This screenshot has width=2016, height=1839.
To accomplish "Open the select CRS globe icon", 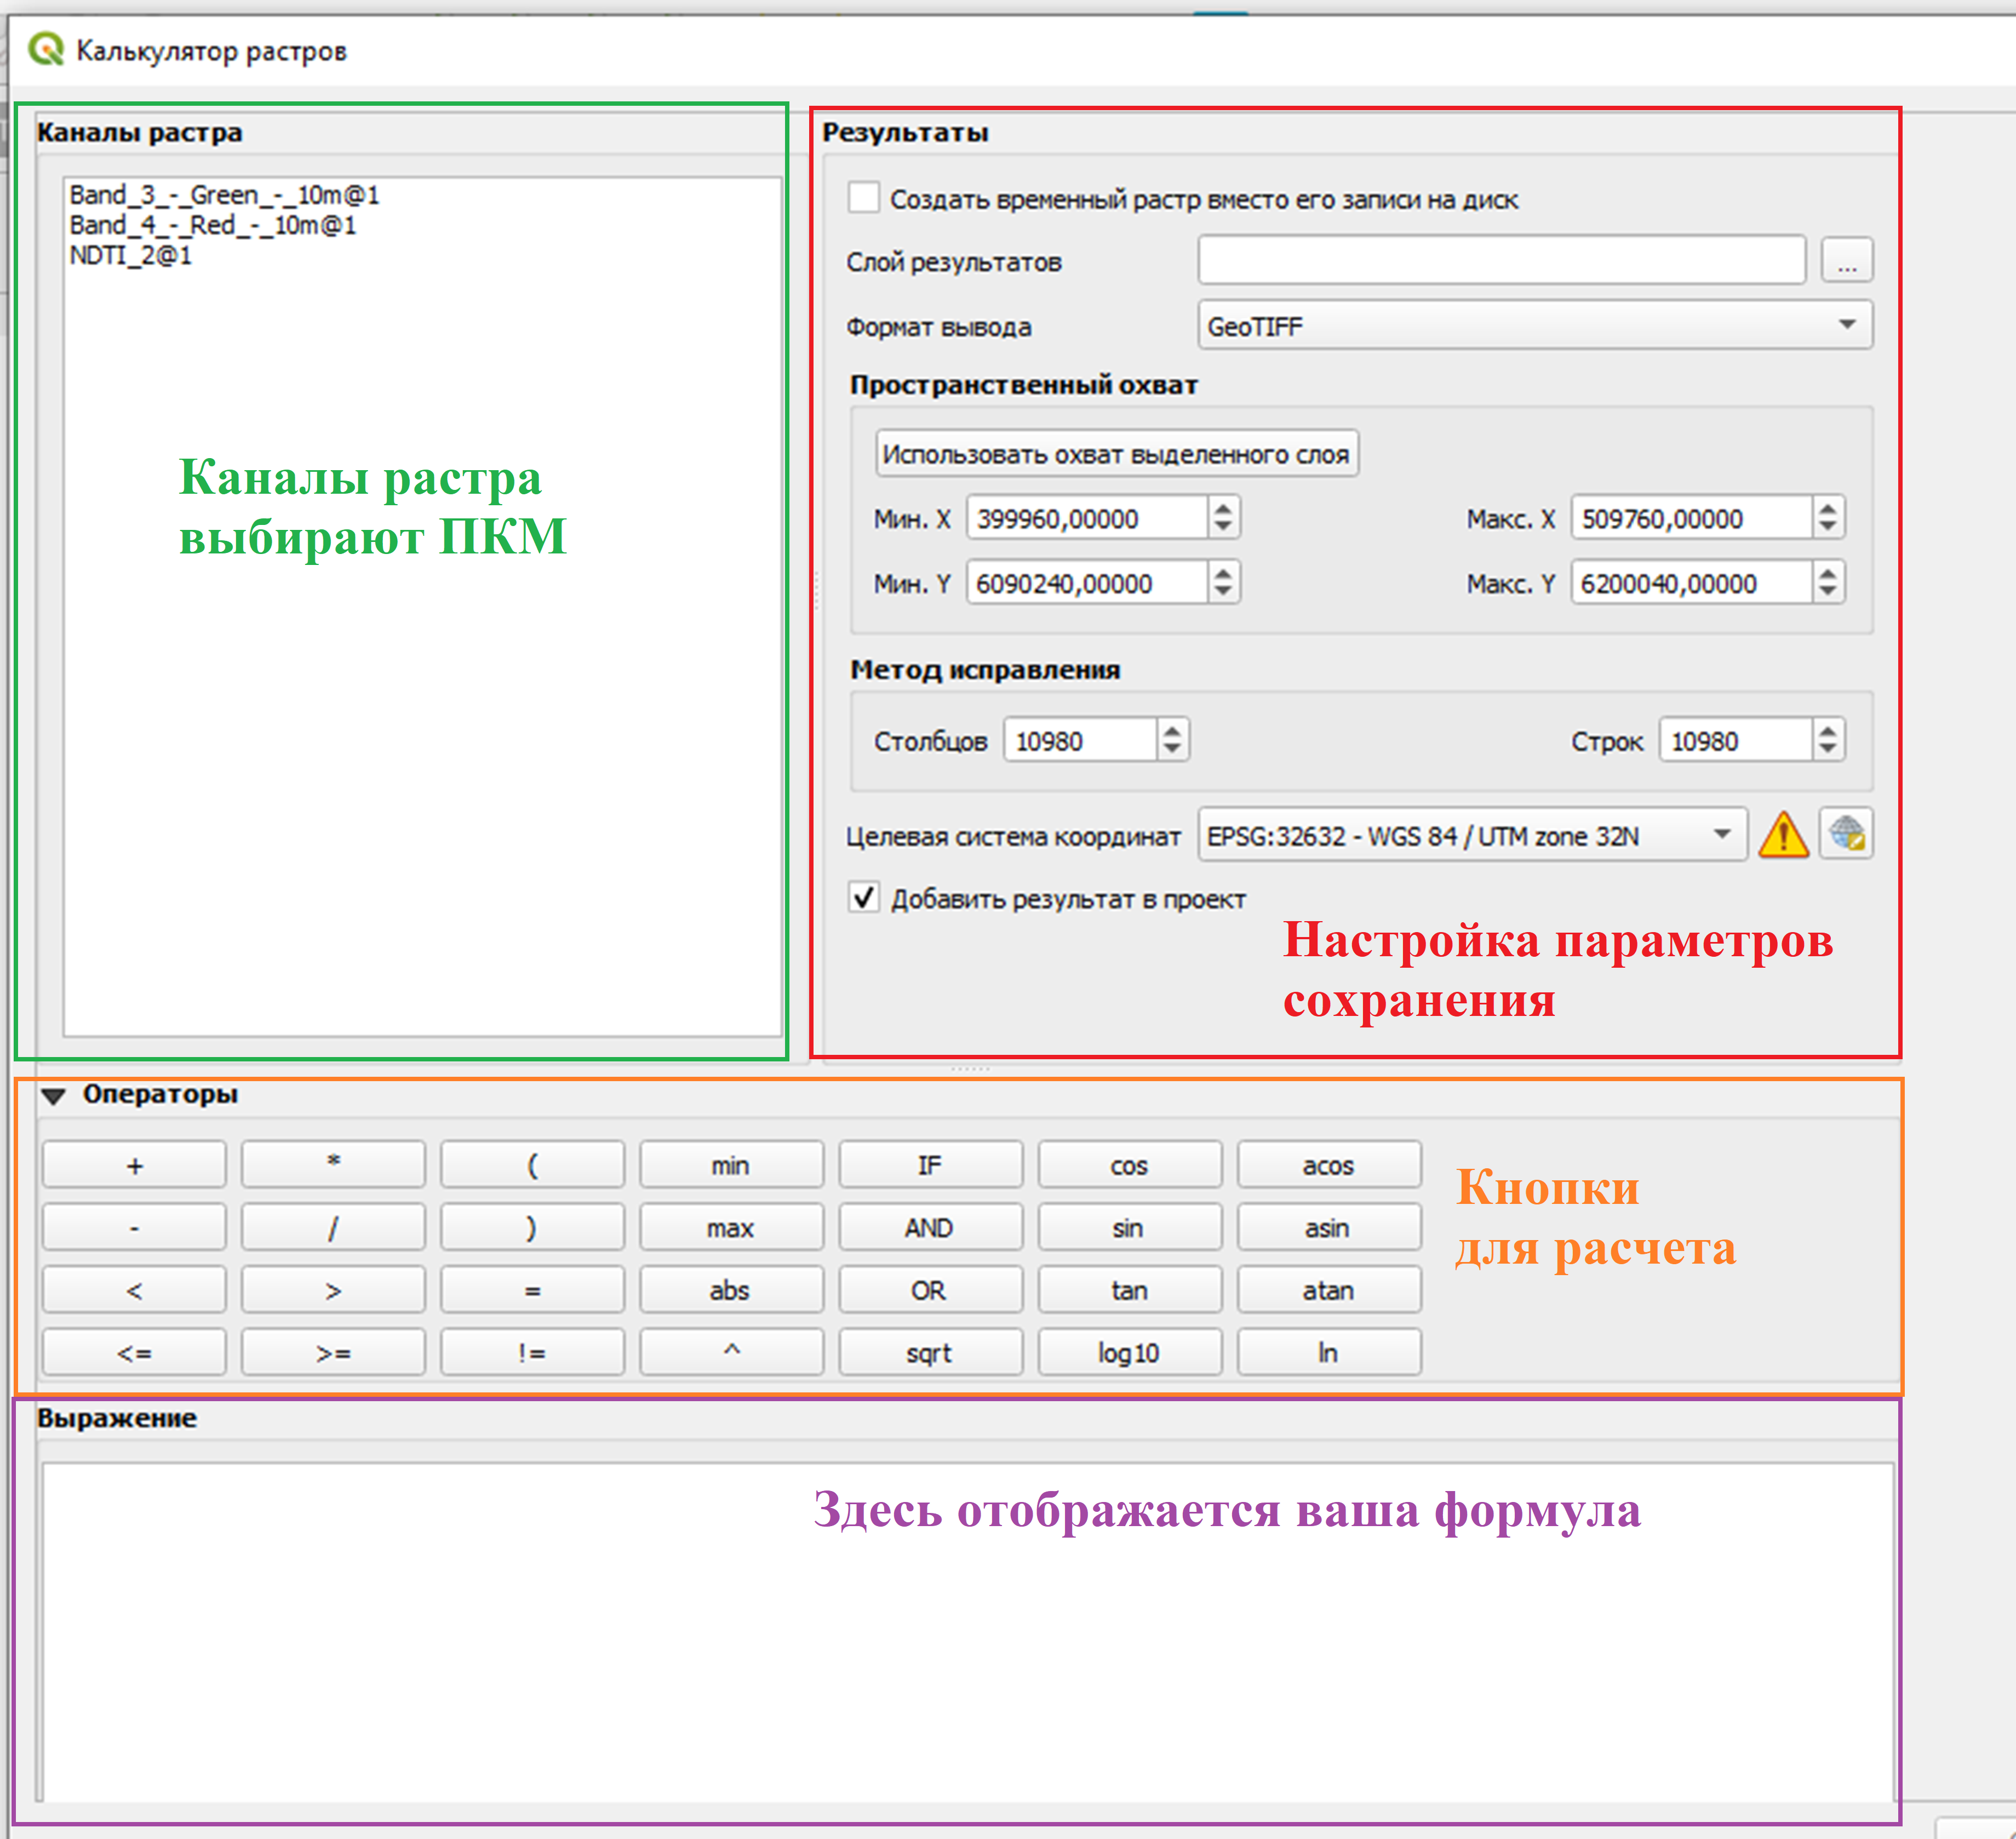I will [1846, 834].
